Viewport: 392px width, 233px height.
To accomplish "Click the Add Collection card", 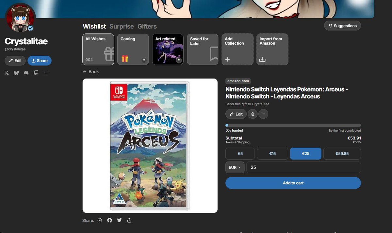I will pyautogui.click(x=237, y=49).
